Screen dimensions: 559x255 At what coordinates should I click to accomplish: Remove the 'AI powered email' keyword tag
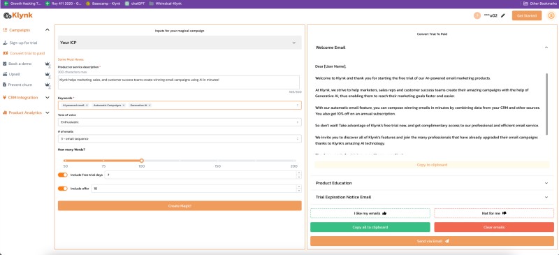(87, 105)
